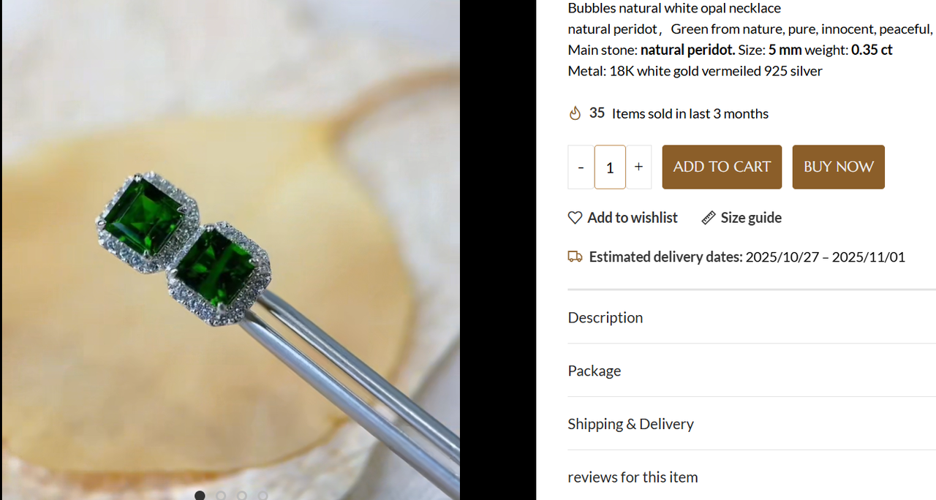Click the quantity input field

[x=610, y=167]
